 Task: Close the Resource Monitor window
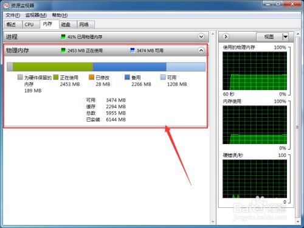[x=292, y=4]
